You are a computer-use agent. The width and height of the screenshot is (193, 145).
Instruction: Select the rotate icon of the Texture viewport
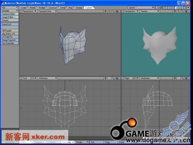coord(179,11)
